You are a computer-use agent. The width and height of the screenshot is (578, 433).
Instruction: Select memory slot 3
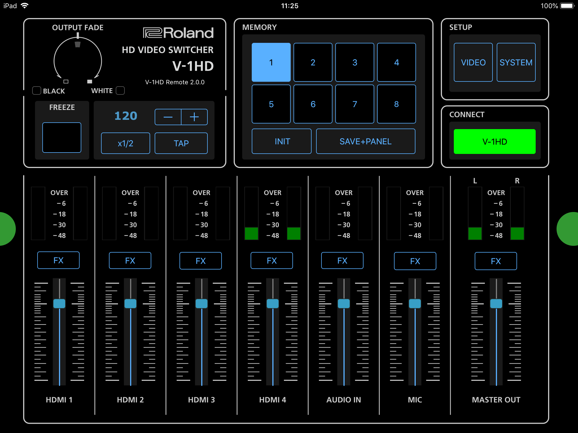tap(354, 62)
